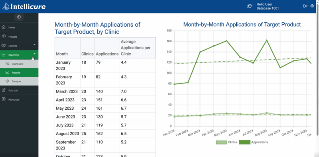Click the Dashboard nodes icon

[7, 64]
